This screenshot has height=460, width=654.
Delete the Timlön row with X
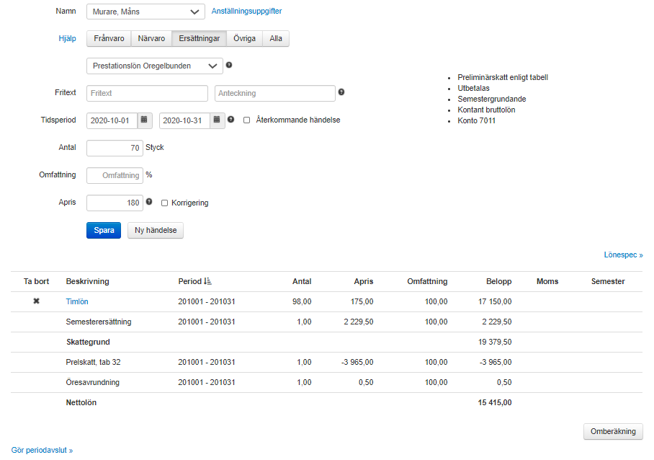point(36,301)
